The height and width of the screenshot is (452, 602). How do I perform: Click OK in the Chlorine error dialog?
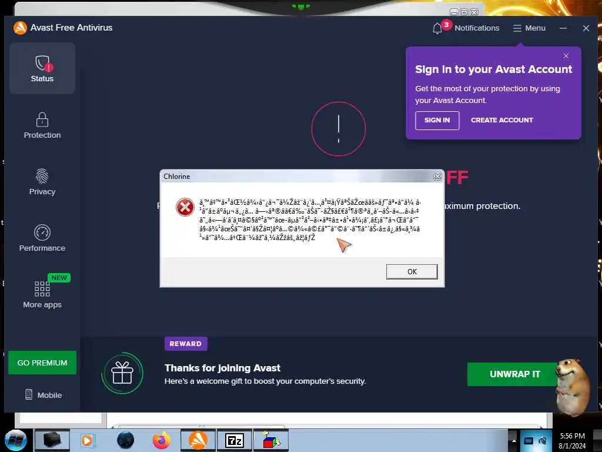412,272
